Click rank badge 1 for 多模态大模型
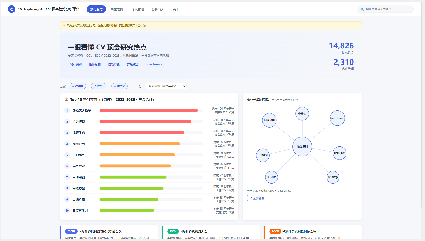This screenshot has height=241, width=425. [67, 110]
